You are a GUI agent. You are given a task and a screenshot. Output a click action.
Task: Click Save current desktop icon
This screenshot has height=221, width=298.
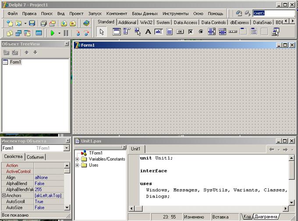tap(239, 13)
